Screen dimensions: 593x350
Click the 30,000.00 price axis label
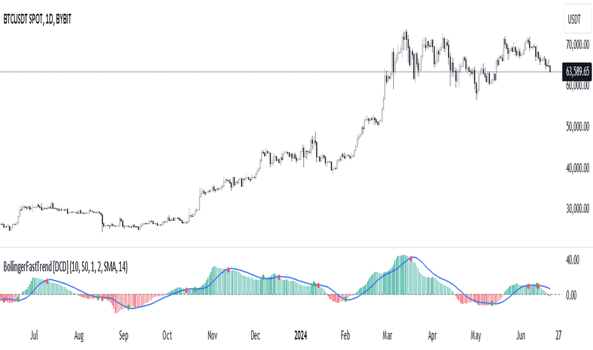[578, 209]
